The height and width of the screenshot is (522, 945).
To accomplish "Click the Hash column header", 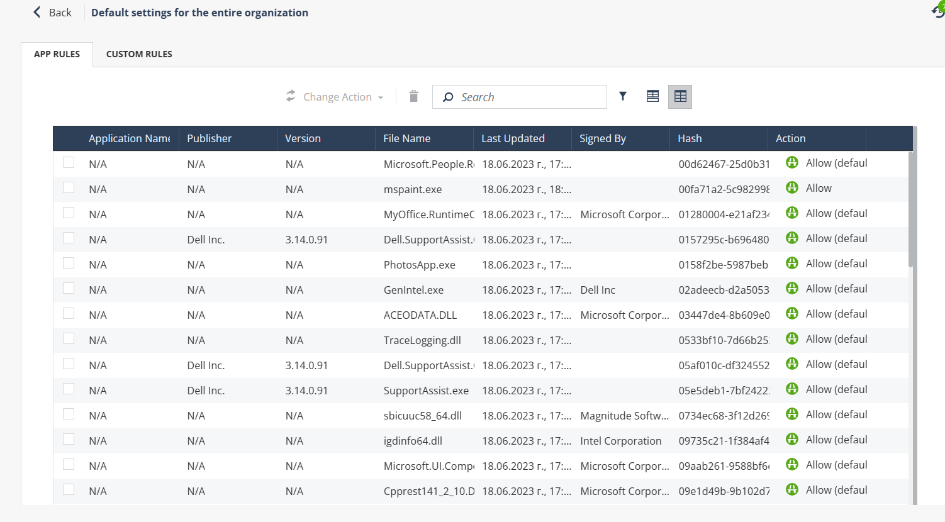I will tap(690, 138).
